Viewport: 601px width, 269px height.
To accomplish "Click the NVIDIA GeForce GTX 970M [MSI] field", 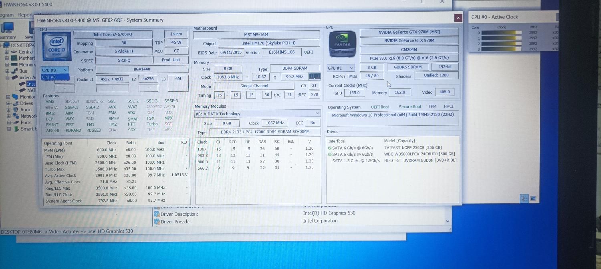I will pos(409,32).
